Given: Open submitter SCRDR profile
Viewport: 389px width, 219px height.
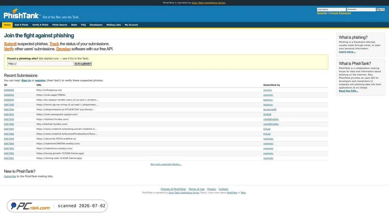Looking at the screenshot, I should click(267, 115).
